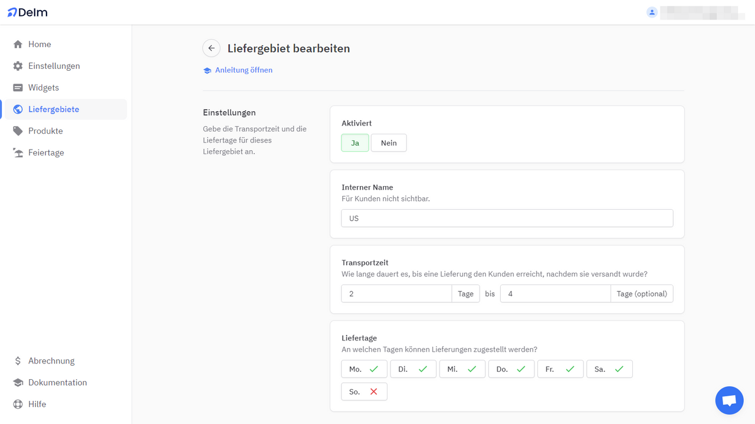Open Hilfe in the sidebar

coord(64,405)
